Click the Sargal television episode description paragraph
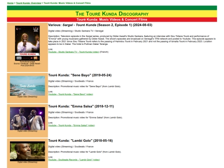The image size is (224, 168). [132, 40]
